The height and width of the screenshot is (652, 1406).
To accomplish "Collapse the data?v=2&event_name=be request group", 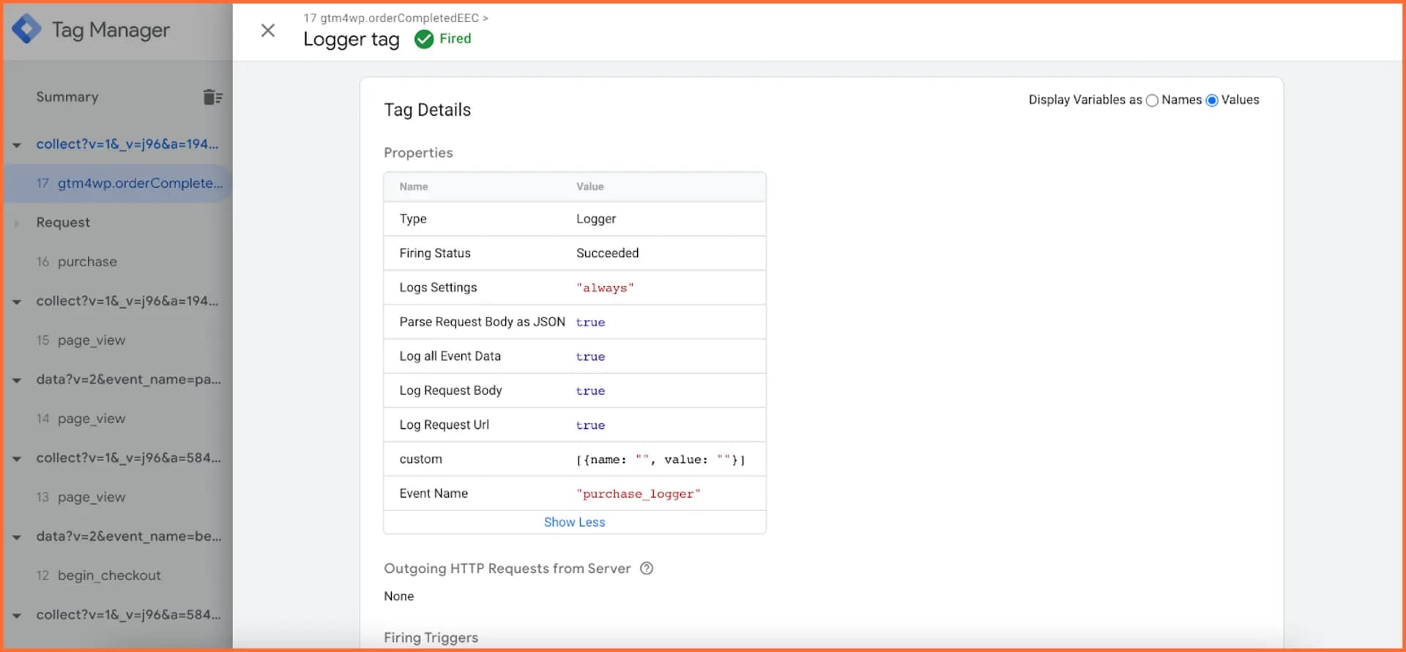I will coord(17,537).
